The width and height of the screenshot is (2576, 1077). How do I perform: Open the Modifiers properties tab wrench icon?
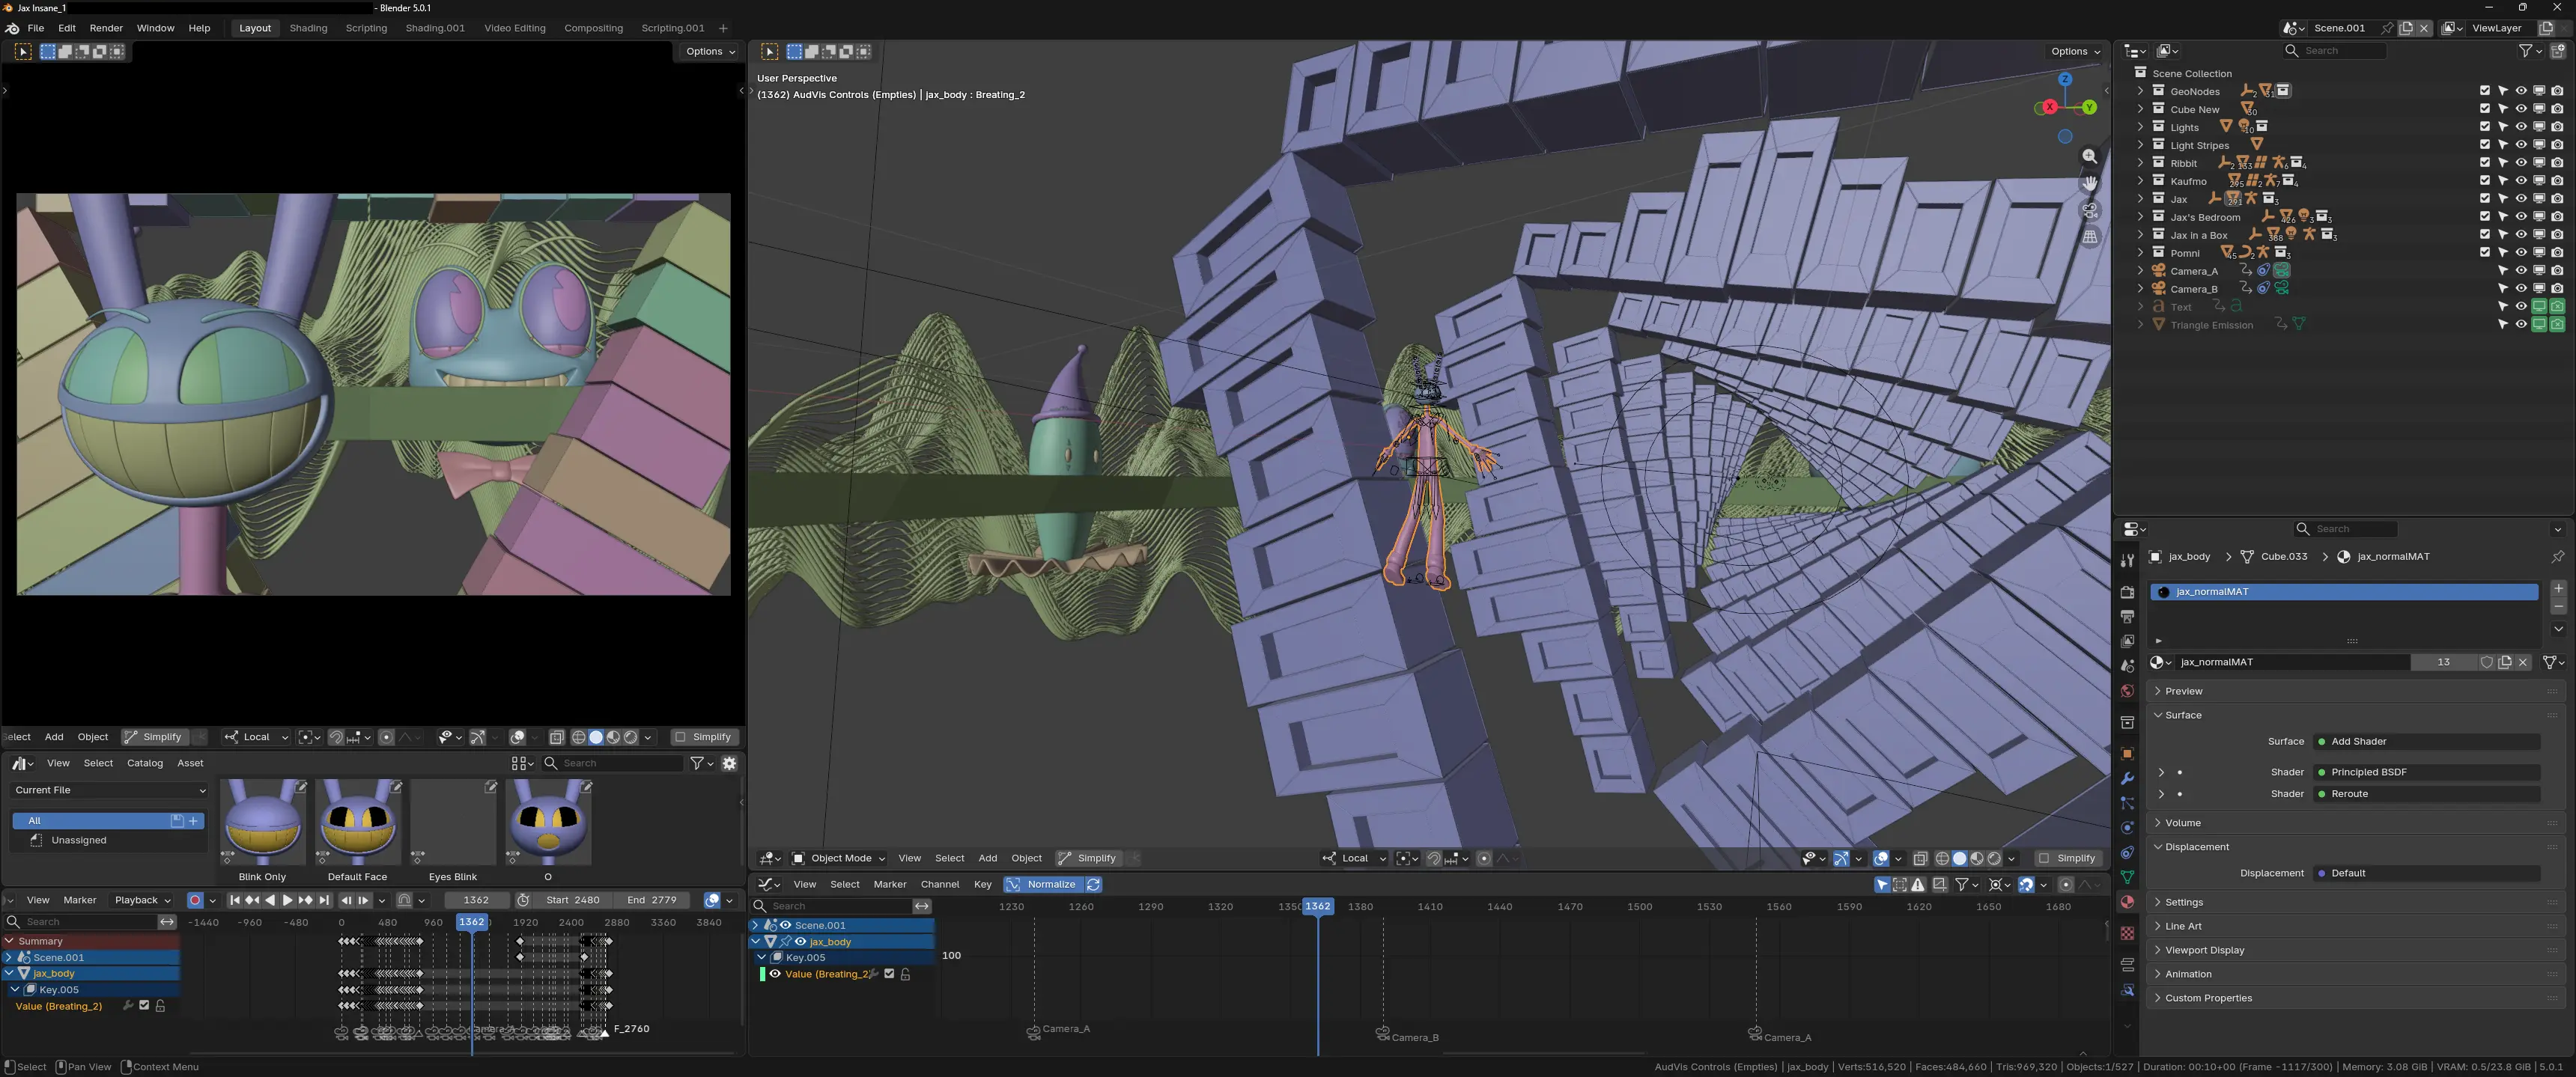(2127, 778)
